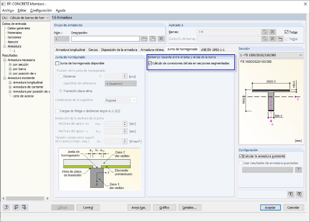This screenshot has width=310, height=222.
Task: Switch to the 'Cercos' tab
Action: (x=93, y=50)
